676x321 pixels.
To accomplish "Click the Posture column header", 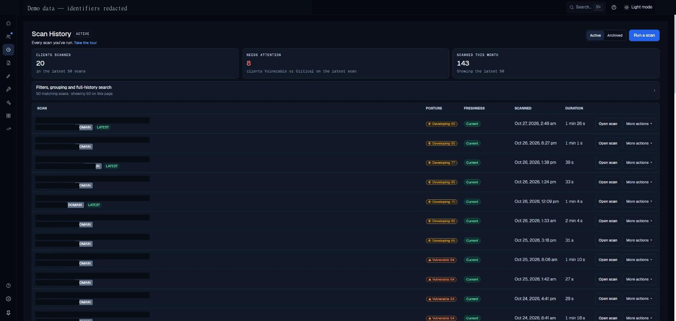I will 434,108.
